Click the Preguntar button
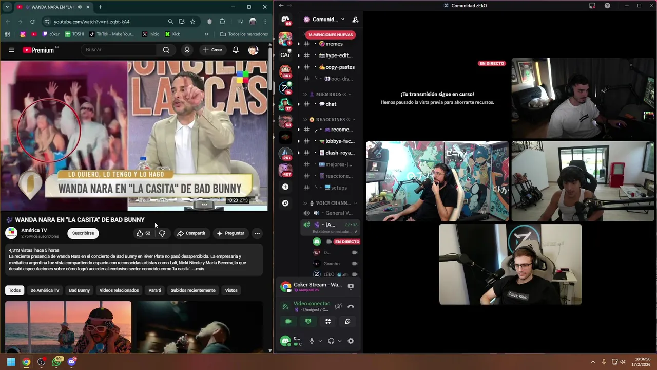Screen dimensions: 657x370 [x=230, y=233]
